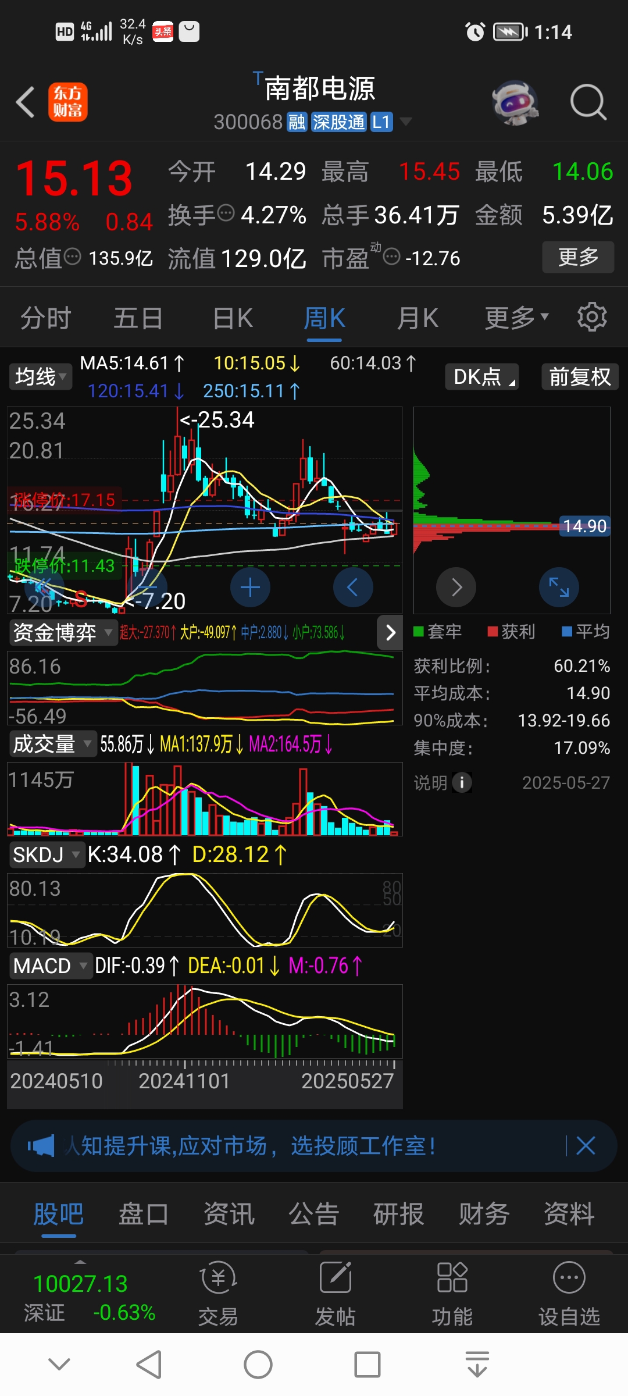
Task: Open the 说明 info icon
Action: pos(462,783)
